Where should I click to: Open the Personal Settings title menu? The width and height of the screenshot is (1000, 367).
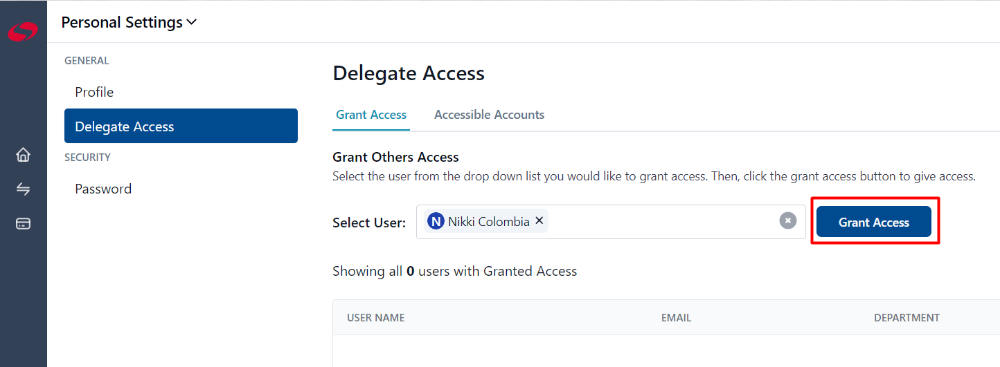click(x=130, y=22)
